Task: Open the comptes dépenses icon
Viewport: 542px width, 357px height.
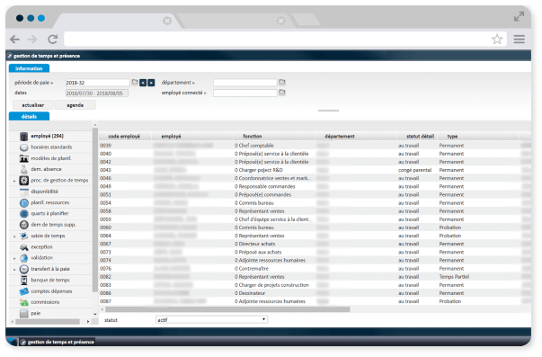Action: click(x=24, y=291)
